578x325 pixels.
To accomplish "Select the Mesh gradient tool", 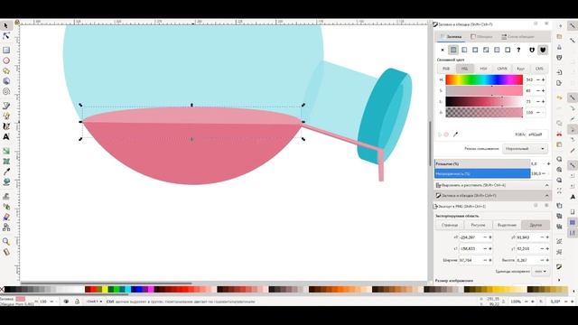I will point(6,162).
